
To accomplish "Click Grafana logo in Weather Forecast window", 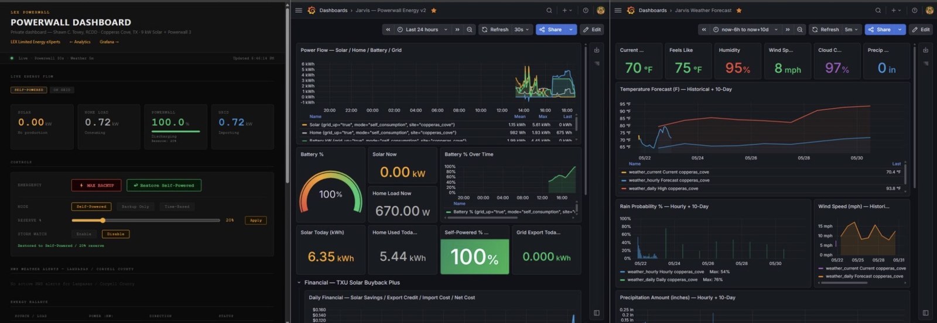I will 631,10.
